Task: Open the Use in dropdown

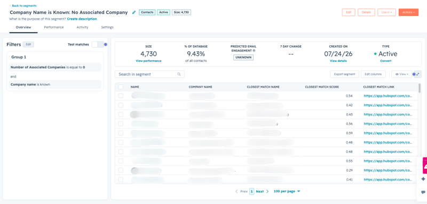Action: click(386, 12)
